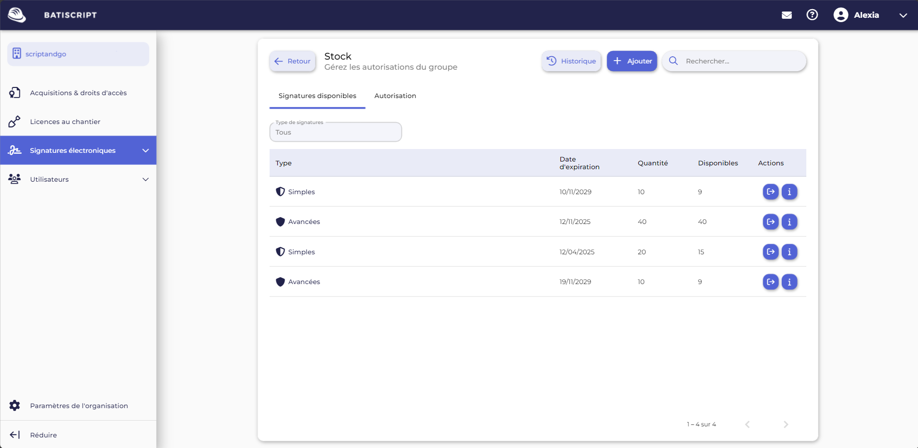
Task: Select the date 12/04/2025
Action: tap(577, 252)
